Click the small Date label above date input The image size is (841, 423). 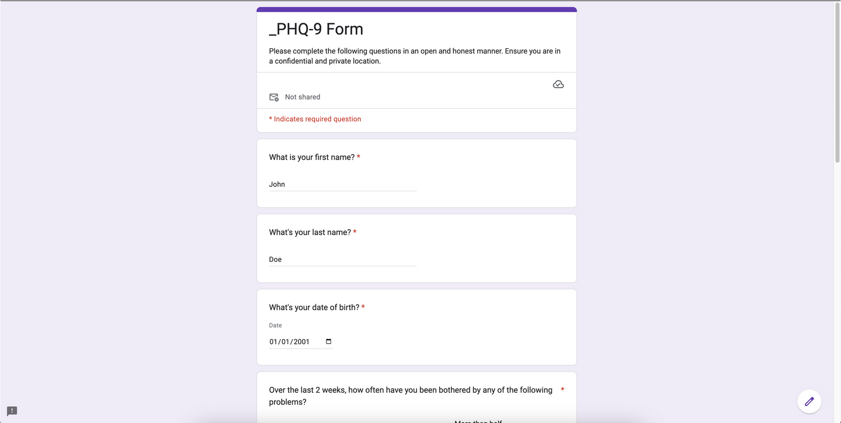click(x=275, y=325)
